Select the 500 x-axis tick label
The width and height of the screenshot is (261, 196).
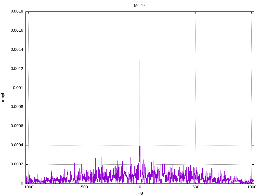[195, 187]
